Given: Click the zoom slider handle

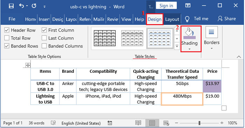Looking at the screenshot, I should point(199,123).
